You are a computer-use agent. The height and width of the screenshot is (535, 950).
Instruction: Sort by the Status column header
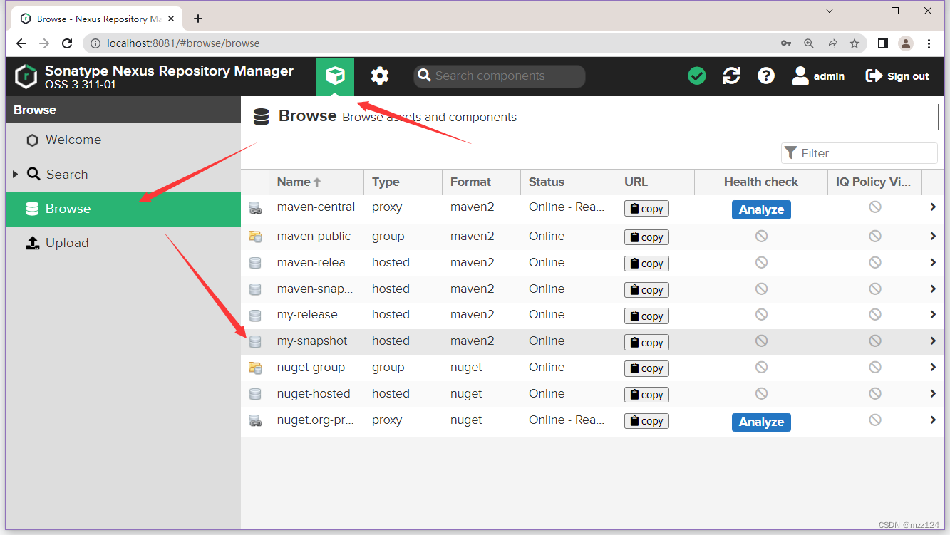[x=568, y=182]
